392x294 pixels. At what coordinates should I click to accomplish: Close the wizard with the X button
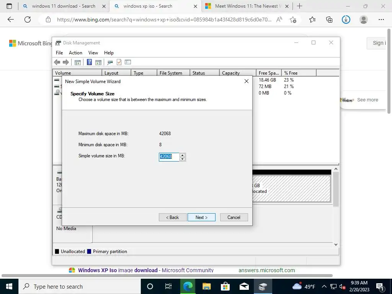247,81
